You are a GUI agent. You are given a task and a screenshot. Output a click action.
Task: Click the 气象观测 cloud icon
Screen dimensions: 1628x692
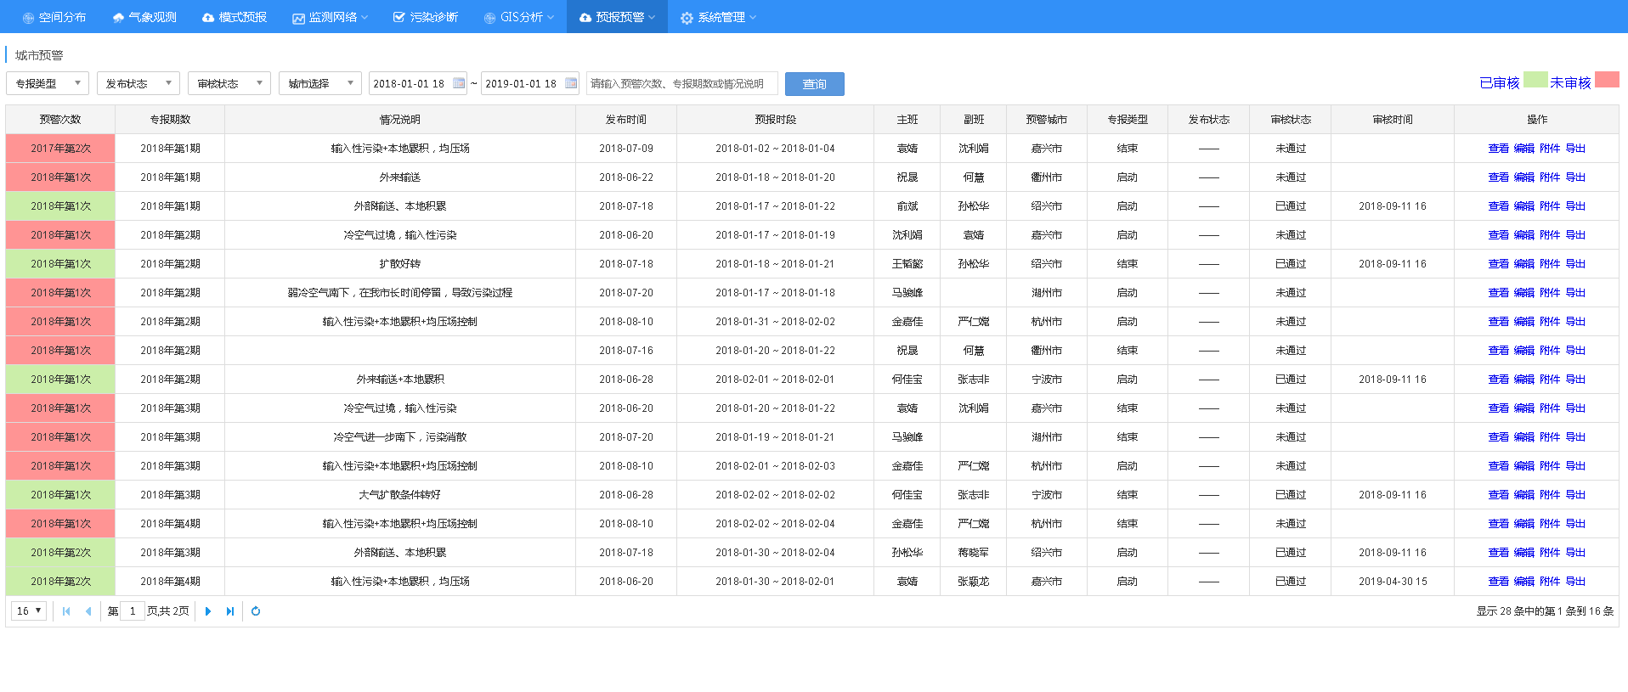[x=118, y=18]
